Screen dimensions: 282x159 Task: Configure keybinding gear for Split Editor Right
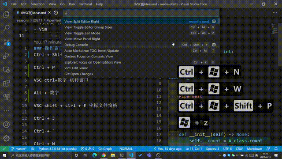click(214, 21)
